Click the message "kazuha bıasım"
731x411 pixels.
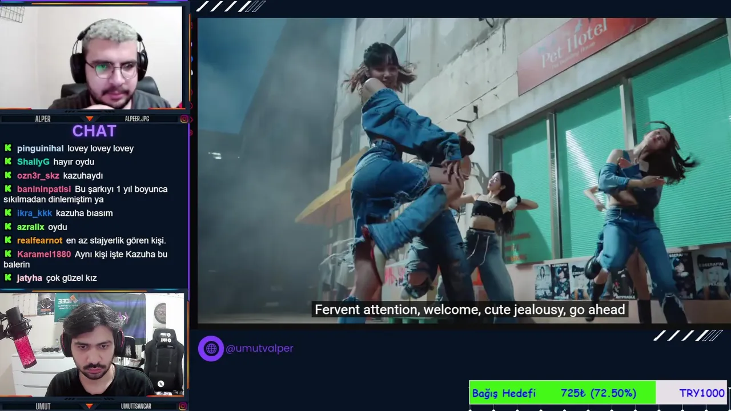84,213
